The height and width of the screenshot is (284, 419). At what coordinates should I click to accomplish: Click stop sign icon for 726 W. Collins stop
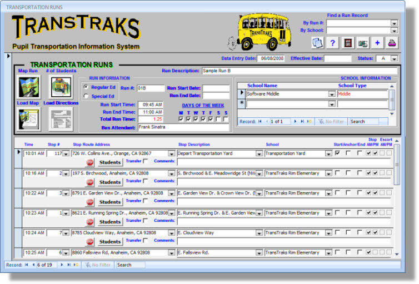click(x=90, y=162)
